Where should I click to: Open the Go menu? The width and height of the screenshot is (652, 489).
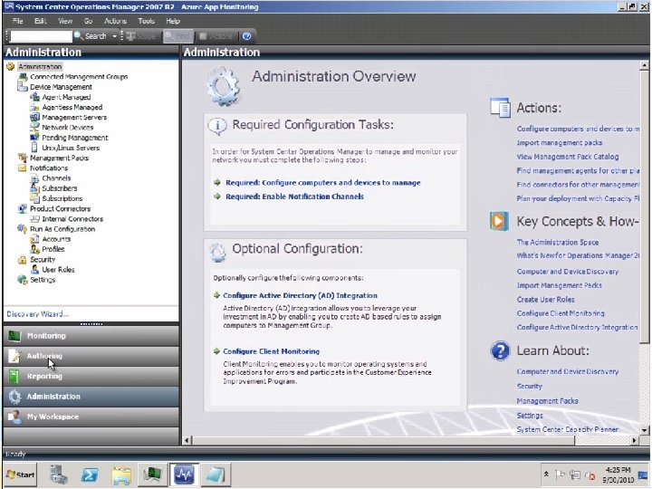point(88,21)
